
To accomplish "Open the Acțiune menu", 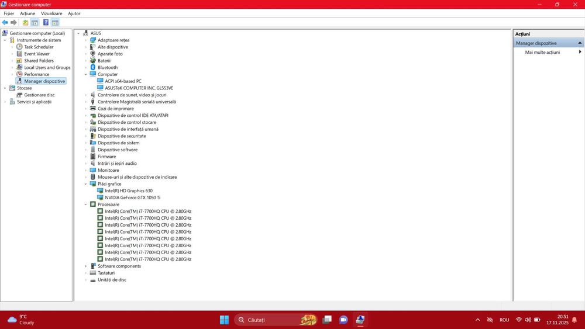I will click(27, 13).
